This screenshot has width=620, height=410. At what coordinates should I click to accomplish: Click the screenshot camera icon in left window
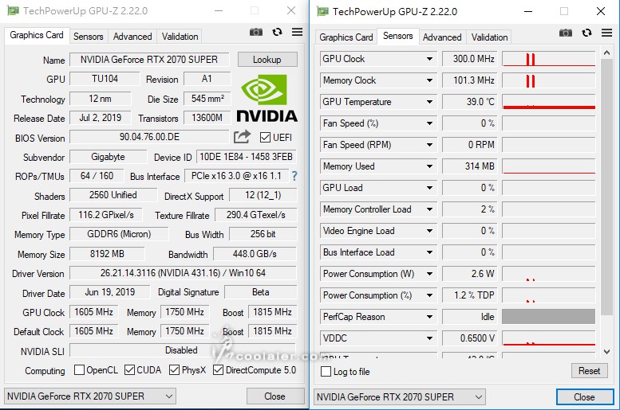tap(256, 32)
